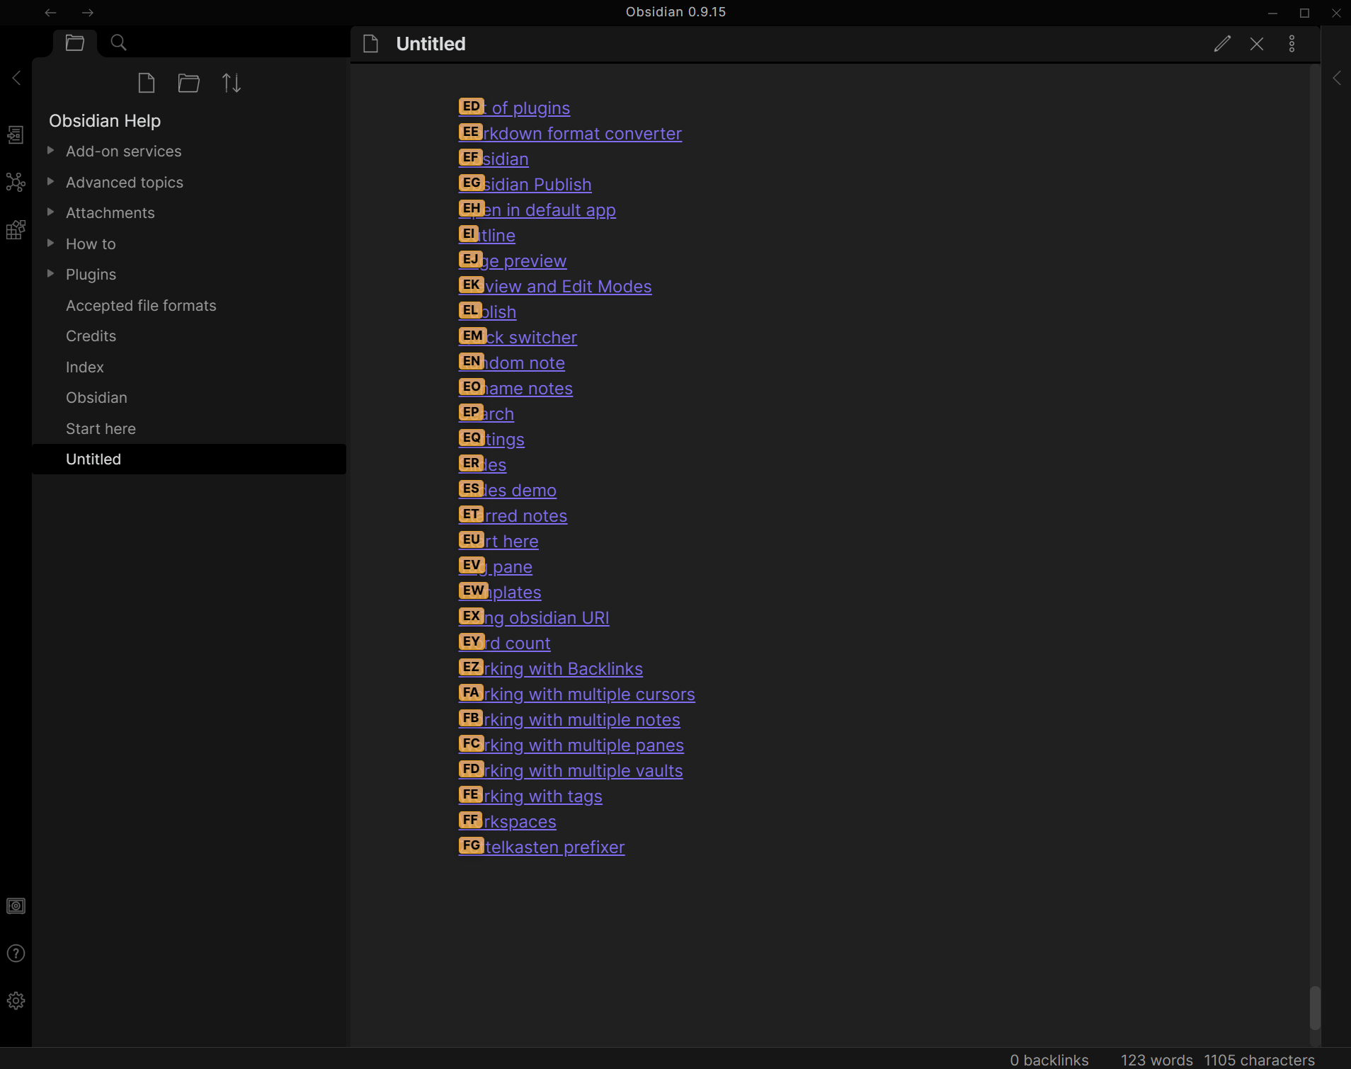Click the 0 backlinks status item
The image size is (1351, 1069).
pos(1049,1060)
